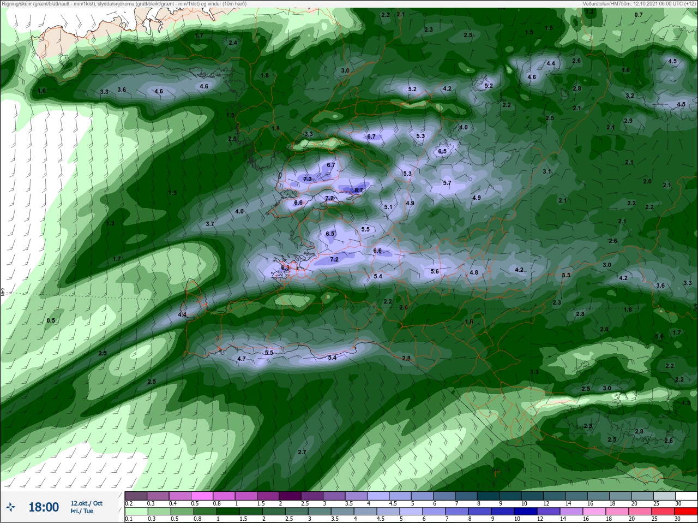Click the 0.7 value near top right
The image size is (698, 523).
click(639, 15)
